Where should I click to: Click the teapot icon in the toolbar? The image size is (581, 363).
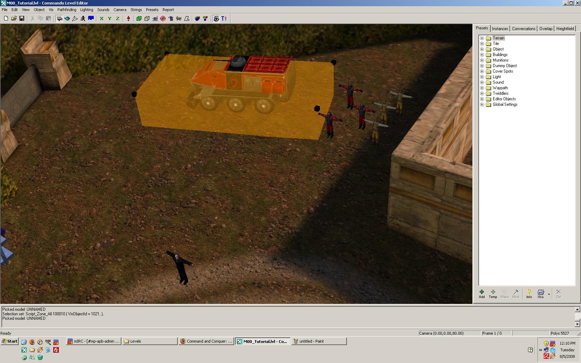pos(67,19)
